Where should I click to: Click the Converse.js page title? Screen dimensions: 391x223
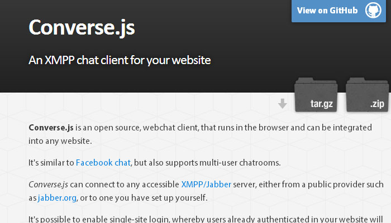coord(82,27)
